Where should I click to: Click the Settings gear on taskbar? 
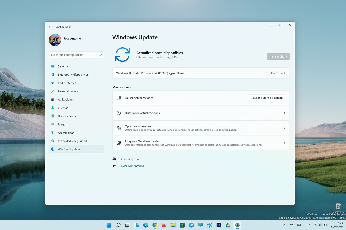[x=237, y=225]
